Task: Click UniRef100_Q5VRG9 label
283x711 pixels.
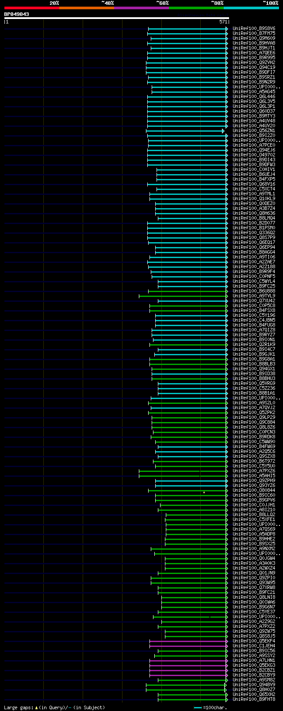Action: click(x=254, y=383)
